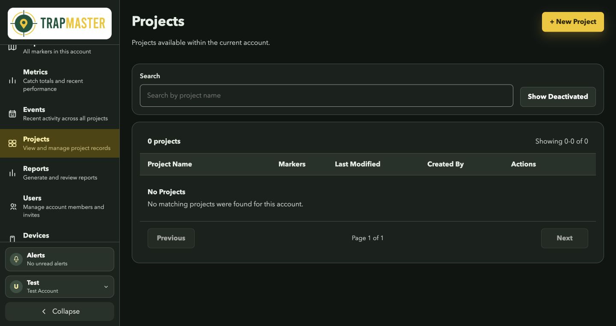The height and width of the screenshot is (326, 616).
Task: Collapse the sidebar
Action: pos(59,311)
